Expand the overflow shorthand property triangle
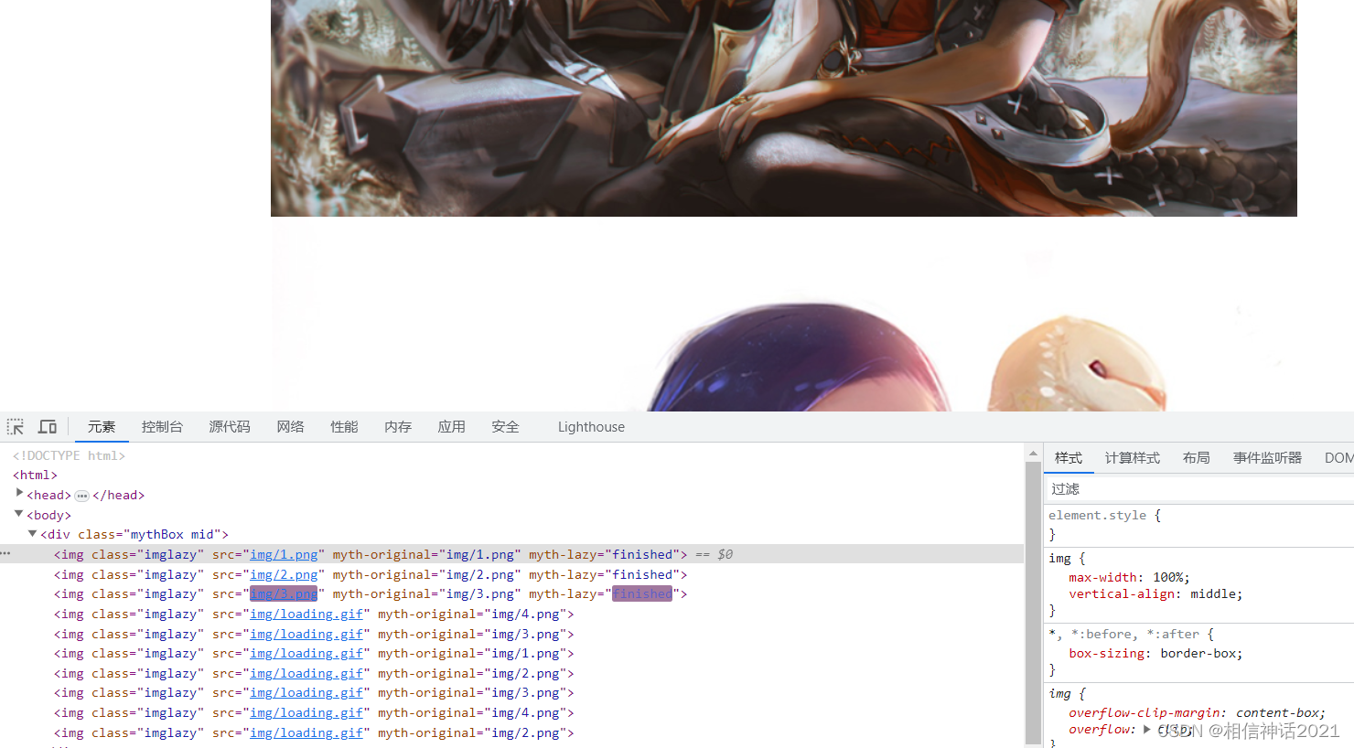The height and width of the screenshot is (748, 1354). (1146, 729)
